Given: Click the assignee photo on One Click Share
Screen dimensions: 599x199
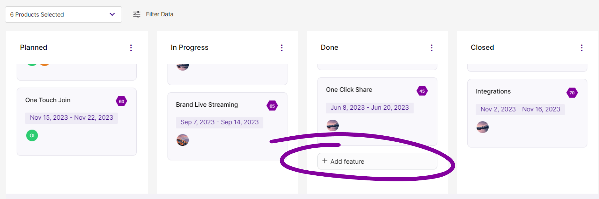Looking at the screenshot, I should click(x=332, y=125).
